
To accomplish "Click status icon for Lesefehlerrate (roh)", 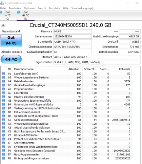I will (x=4, y=73).
